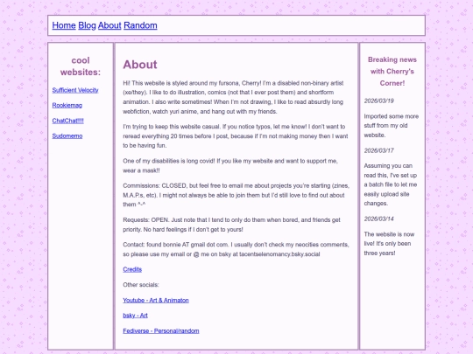Click the ChatChat!!!! link

coord(67,121)
